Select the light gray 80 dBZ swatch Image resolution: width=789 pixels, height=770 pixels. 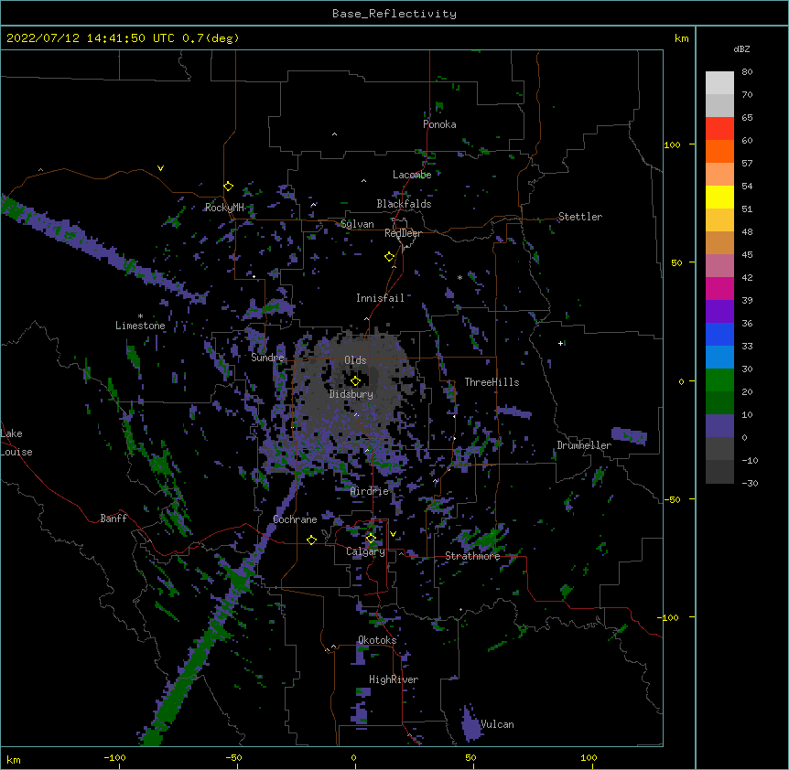[x=719, y=83]
